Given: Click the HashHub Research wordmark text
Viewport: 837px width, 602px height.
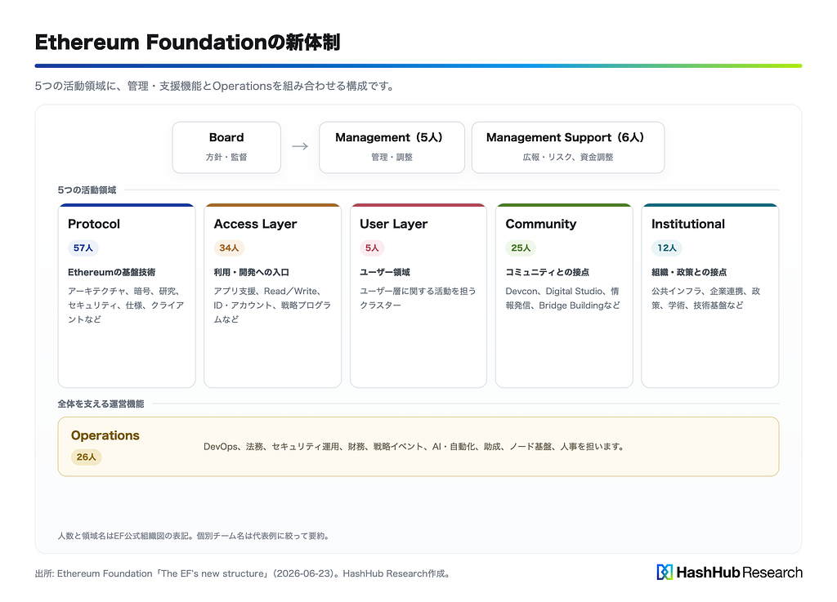Looking at the screenshot, I should point(739,573).
